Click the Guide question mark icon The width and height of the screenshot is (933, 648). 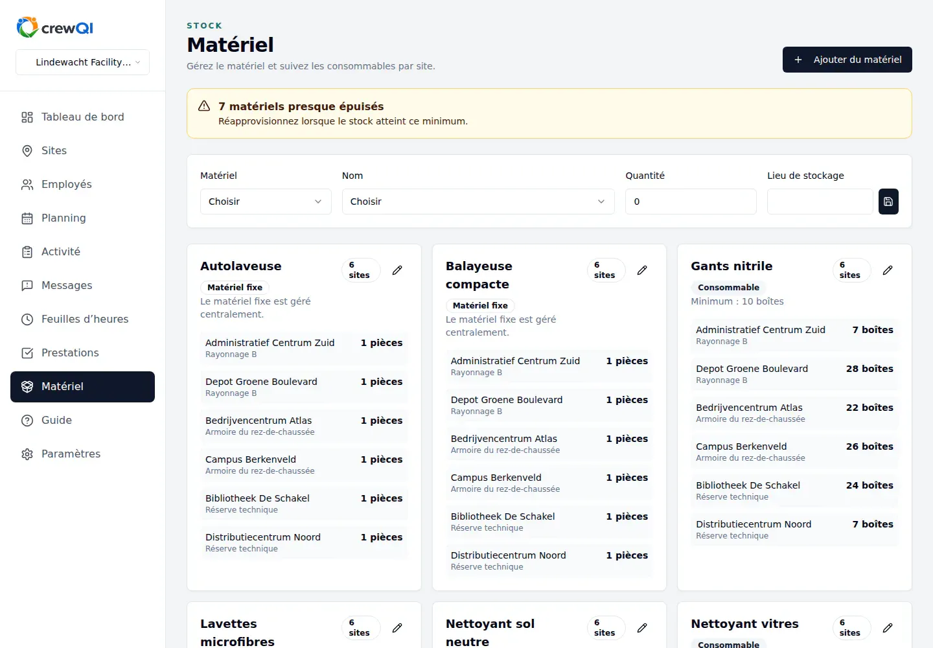[27, 421]
